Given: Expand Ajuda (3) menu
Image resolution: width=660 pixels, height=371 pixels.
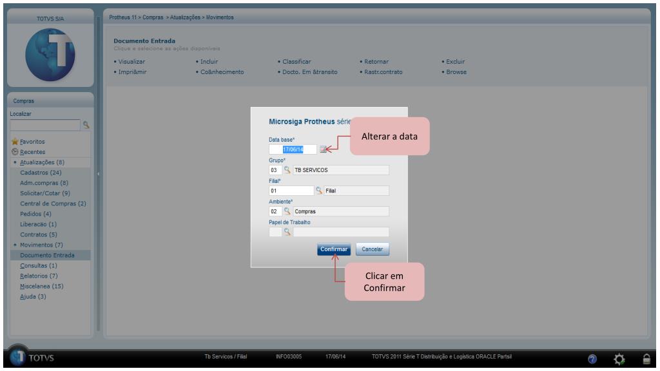Looking at the screenshot, I should click(34, 296).
